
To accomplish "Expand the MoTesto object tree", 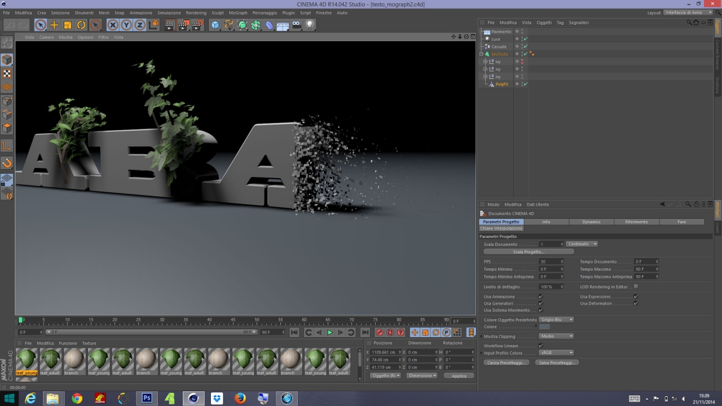I will point(481,54).
